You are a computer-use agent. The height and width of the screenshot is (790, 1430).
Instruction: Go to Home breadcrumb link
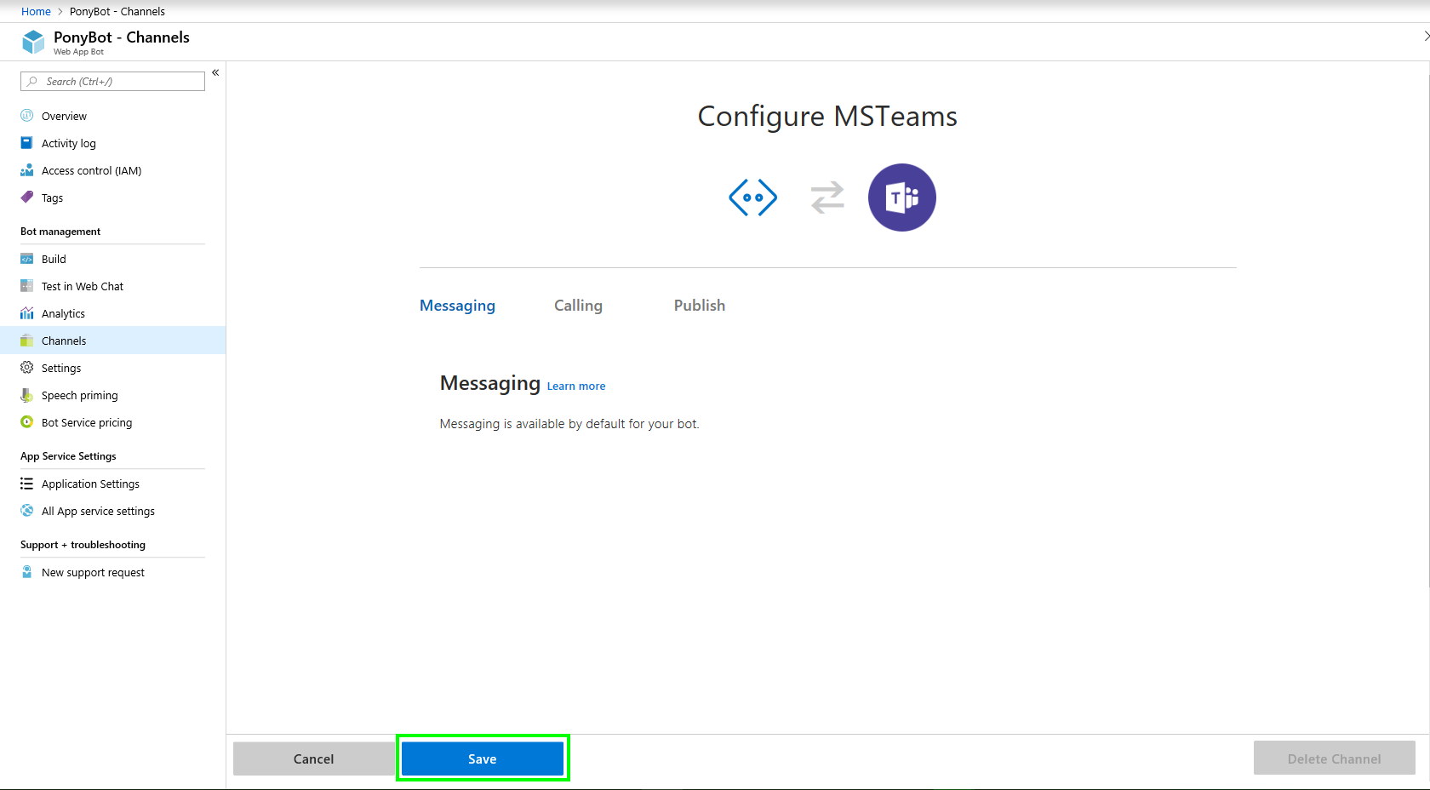(36, 11)
